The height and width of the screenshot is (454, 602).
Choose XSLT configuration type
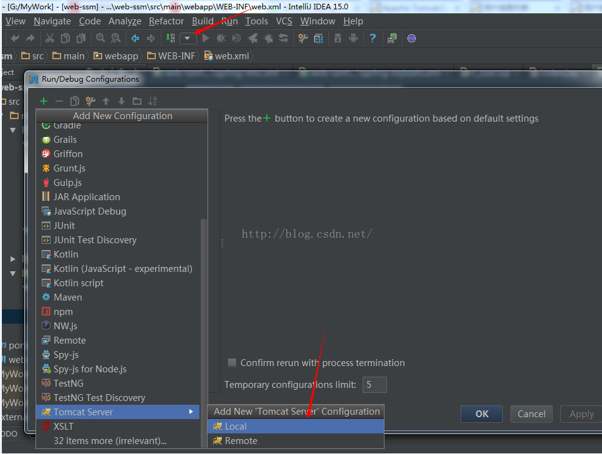tap(118, 427)
